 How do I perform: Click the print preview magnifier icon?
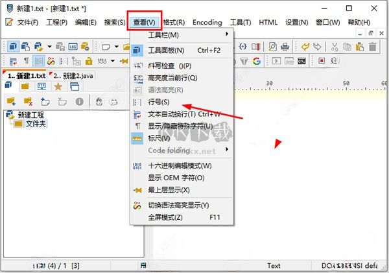[x=272, y=47]
